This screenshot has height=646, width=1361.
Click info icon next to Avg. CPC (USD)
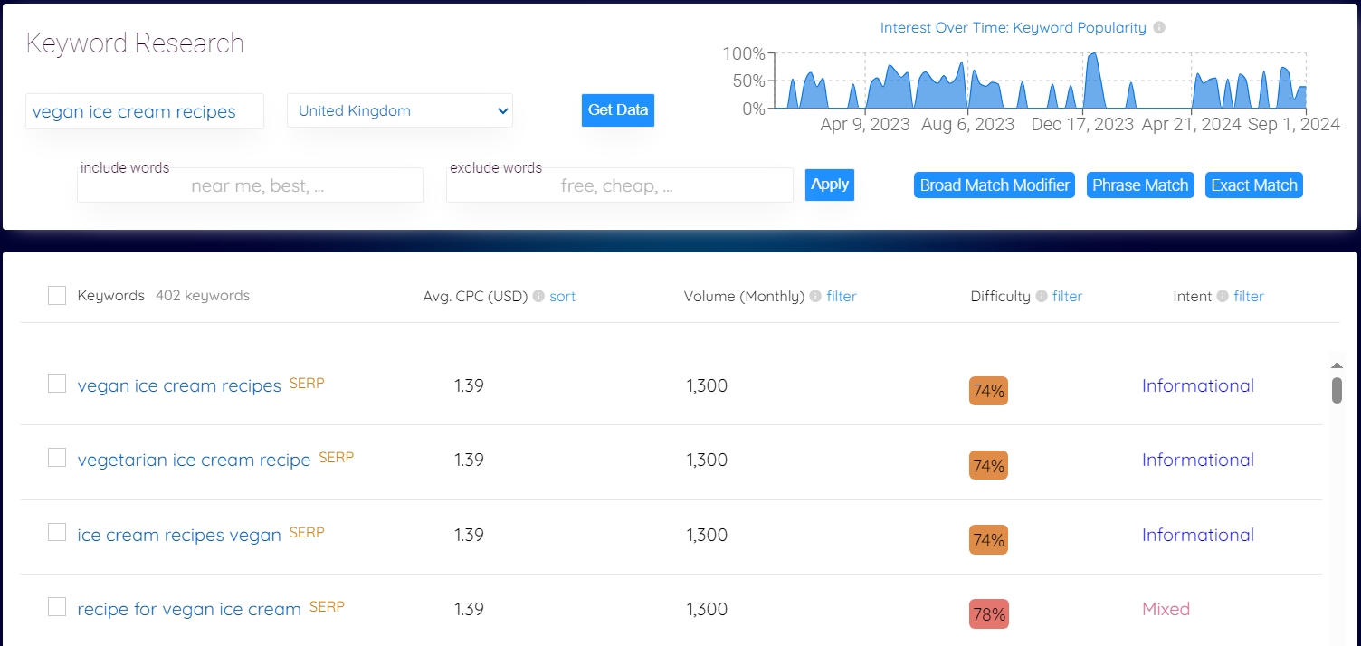click(x=538, y=297)
